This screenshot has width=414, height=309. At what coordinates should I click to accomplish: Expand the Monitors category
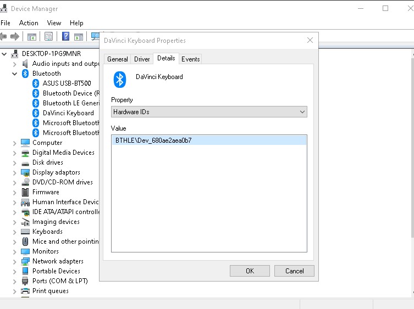(15, 252)
